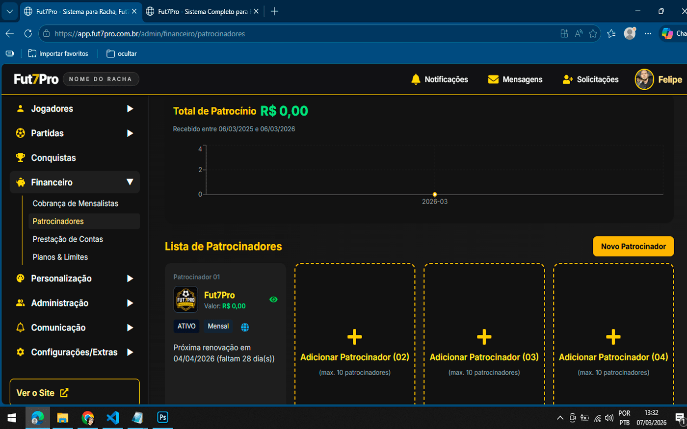The height and width of the screenshot is (429, 687).
Task: Open Mensagens envelope icon
Action: (x=493, y=79)
